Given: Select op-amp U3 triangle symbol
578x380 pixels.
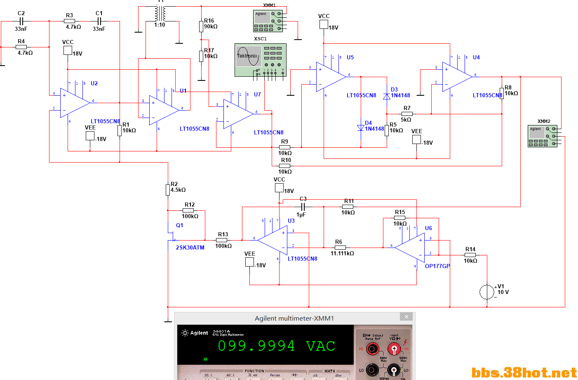Looking at the screenshot, I should tap(273, 240).
